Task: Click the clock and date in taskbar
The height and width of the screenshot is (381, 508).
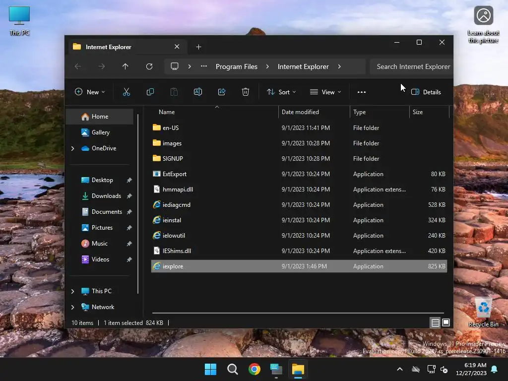Action: pos(471,369)
